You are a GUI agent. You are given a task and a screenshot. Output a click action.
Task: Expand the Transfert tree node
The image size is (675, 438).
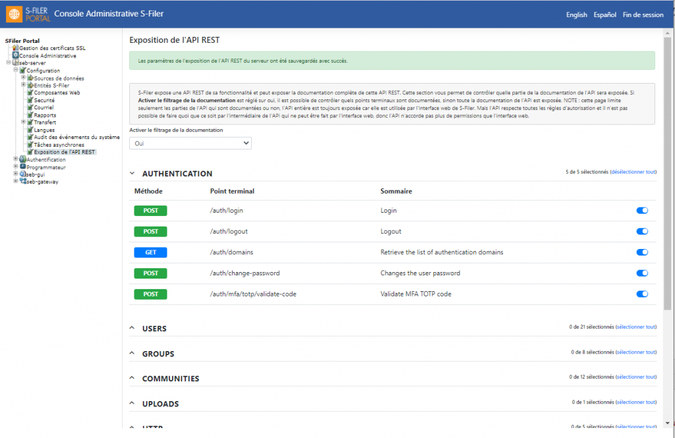(23, 122)
